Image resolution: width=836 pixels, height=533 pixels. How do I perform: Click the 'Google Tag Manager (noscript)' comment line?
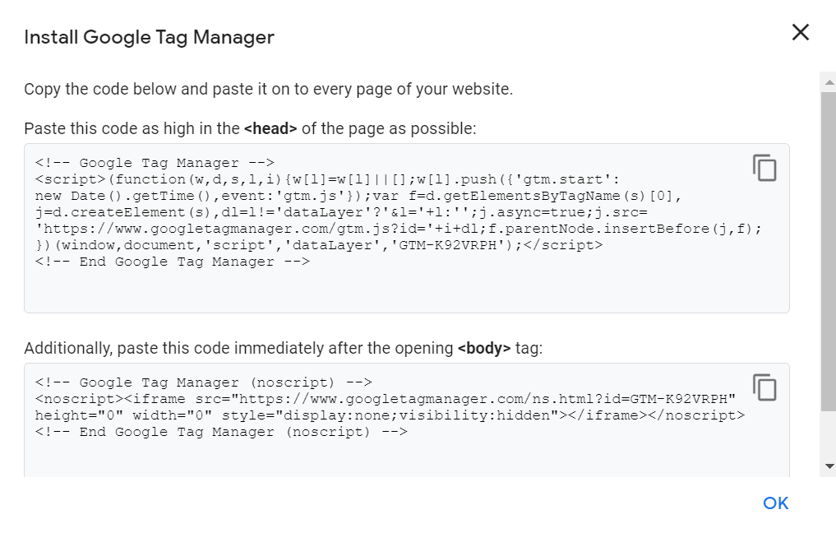point(204,382)
